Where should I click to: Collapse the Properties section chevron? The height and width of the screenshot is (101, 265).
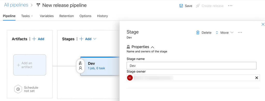tap(152, 47)
